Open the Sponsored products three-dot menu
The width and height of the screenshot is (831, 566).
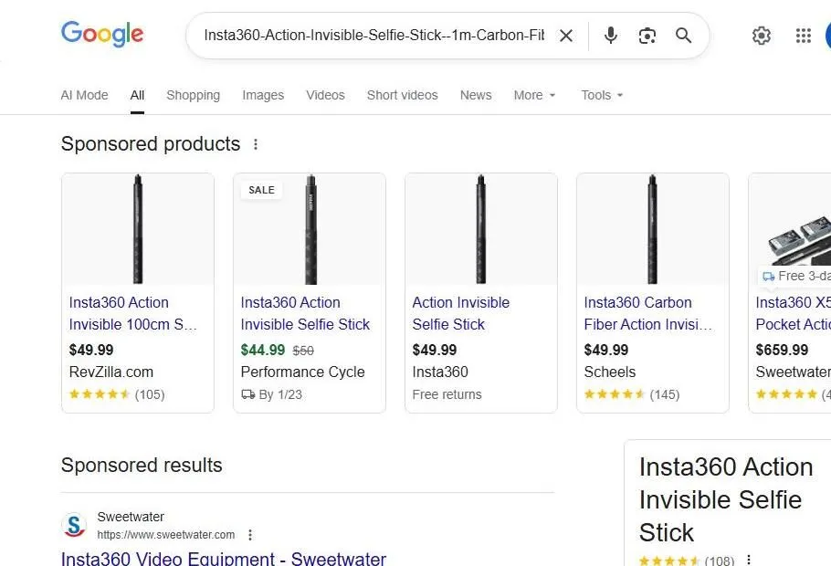(x=256, y=143)
